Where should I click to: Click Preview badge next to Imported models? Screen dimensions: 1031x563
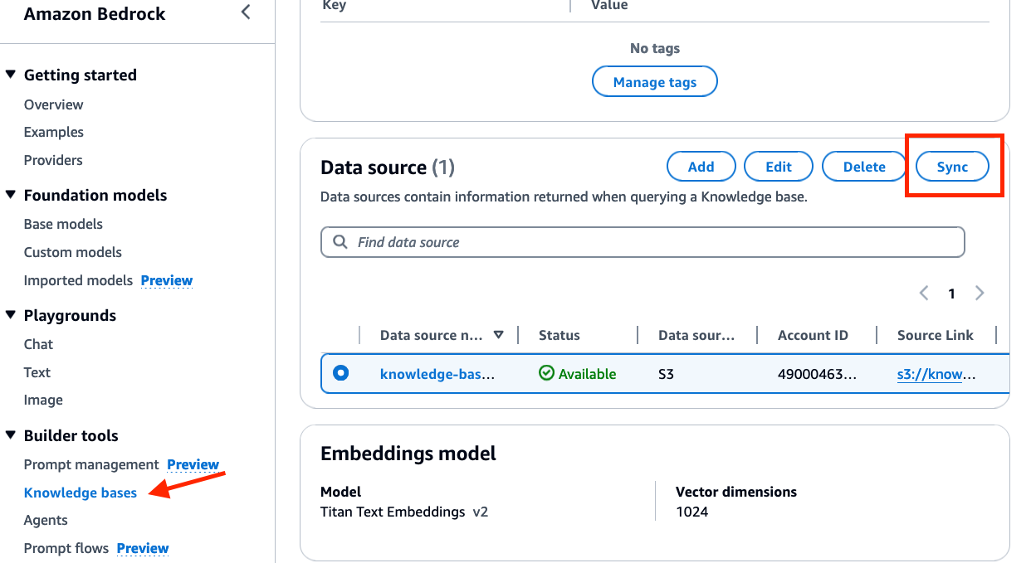click(x=167, y=280)
